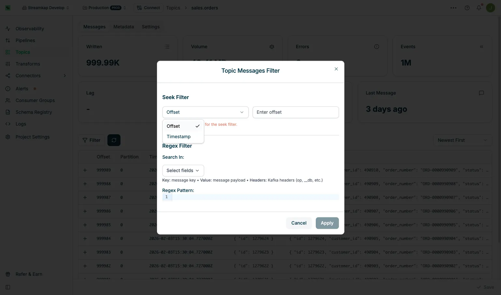Click the Logs code icon
This screenshot has width=501, height=295.
(x=8, y=124)
